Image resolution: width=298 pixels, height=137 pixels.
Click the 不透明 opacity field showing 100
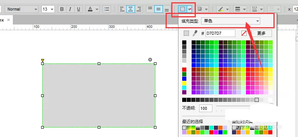click(206, 108)
